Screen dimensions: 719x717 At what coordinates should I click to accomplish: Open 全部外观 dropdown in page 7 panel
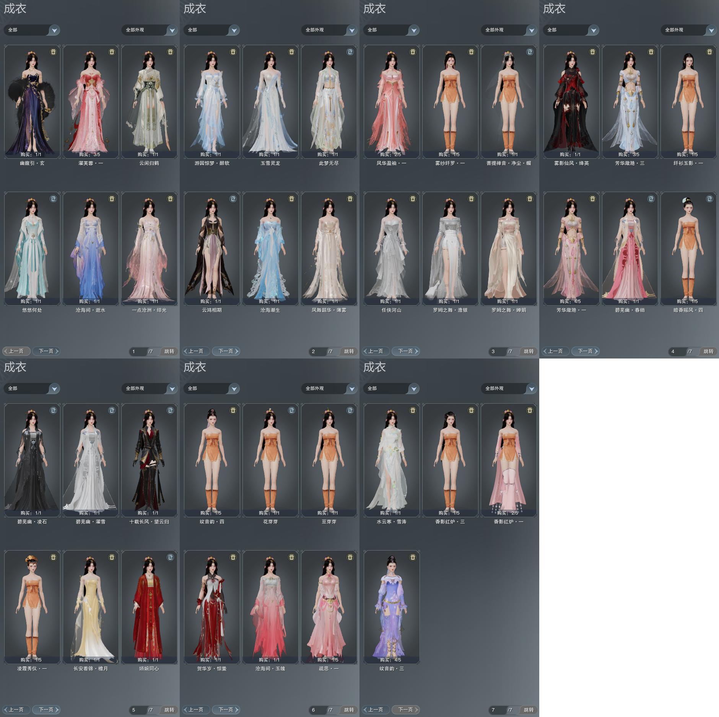(509, 388)
